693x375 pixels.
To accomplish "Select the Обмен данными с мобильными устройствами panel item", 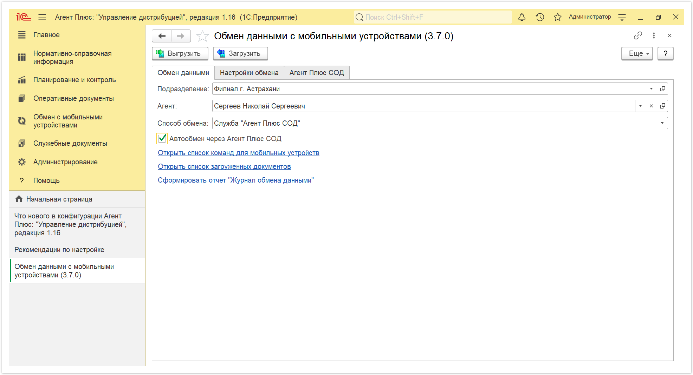I will (x=77, y=271).
